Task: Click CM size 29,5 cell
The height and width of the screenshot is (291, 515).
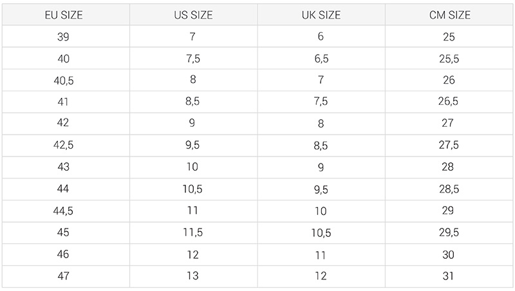Action: pyautogui.click(x=449, y=232)
